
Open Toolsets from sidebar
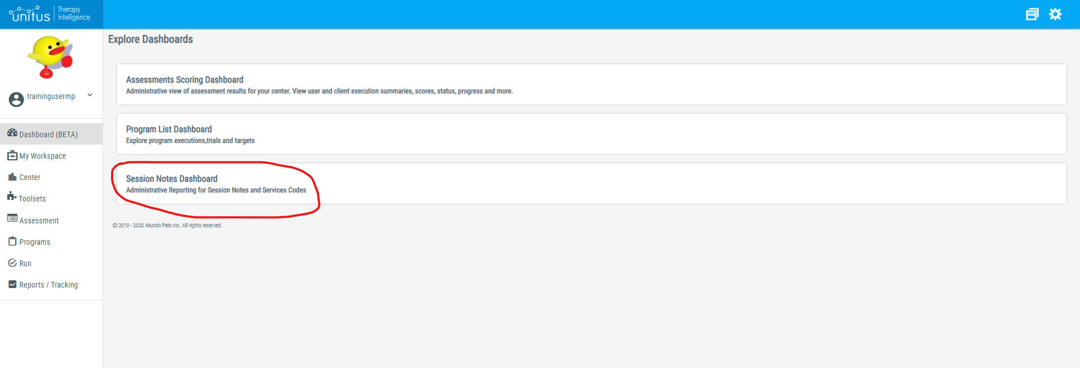coord(51,199)
